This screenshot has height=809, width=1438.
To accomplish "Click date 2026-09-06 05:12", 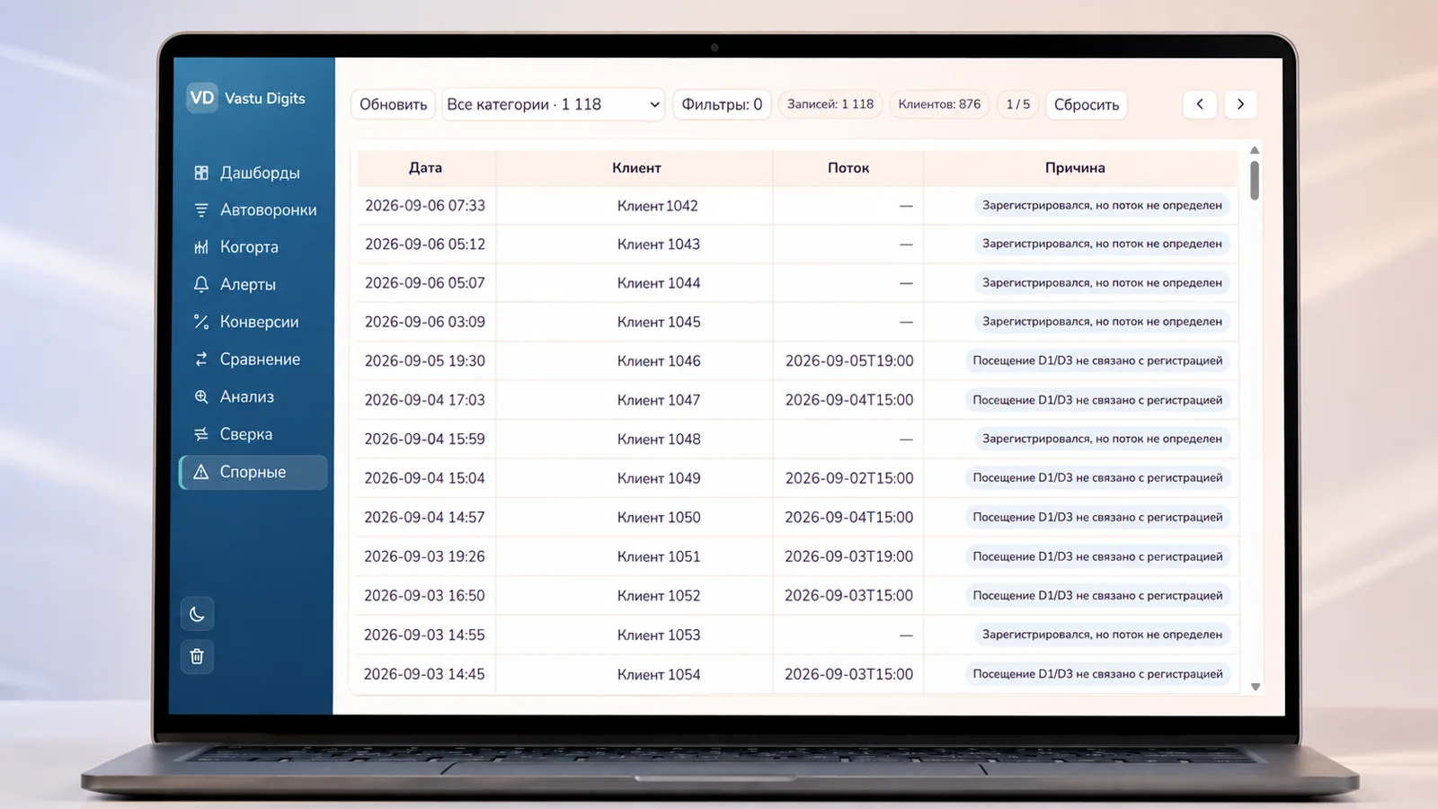I will (x=425, y=244).
